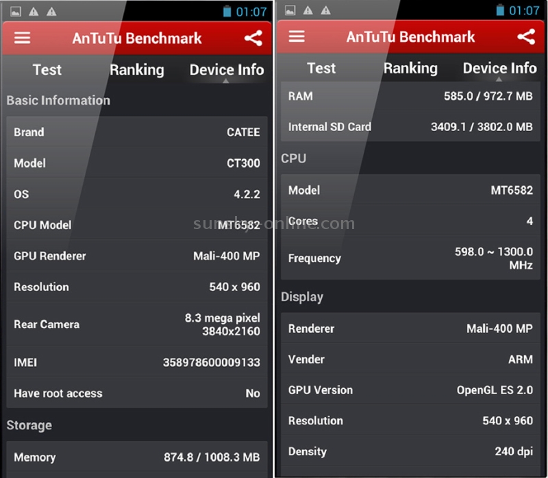Select Device Info tab on right screen
This screenshot has height=478, width=548.
pyautogui.click(x=500, y=68)
